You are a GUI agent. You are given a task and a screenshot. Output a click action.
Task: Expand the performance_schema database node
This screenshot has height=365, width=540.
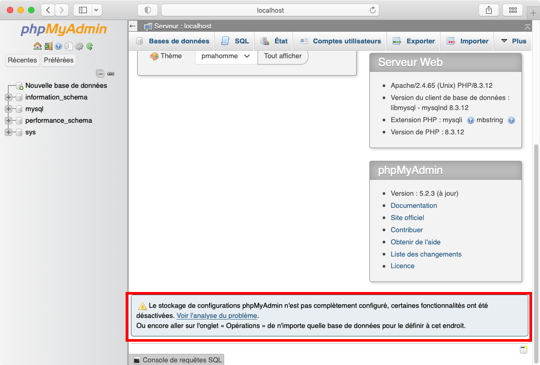point(8,121)
